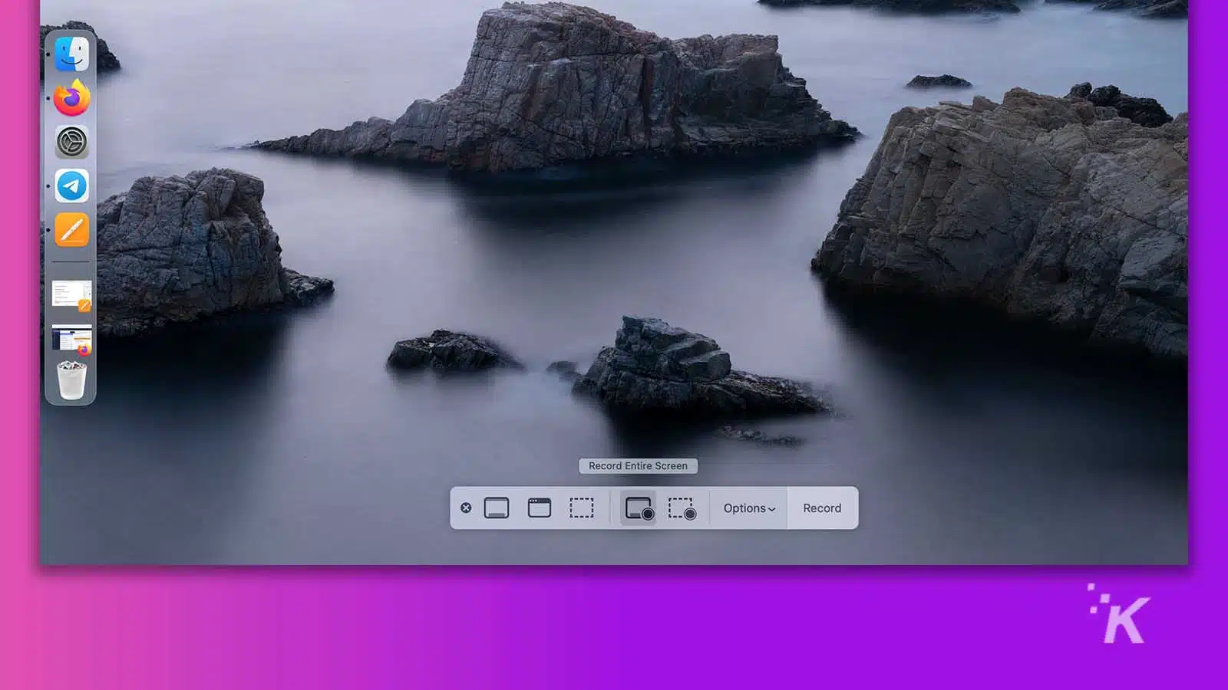Open Finder from the Dock
Image resolution: width=1228 pixels, height=690 pixels.
(x=71, y=54)
